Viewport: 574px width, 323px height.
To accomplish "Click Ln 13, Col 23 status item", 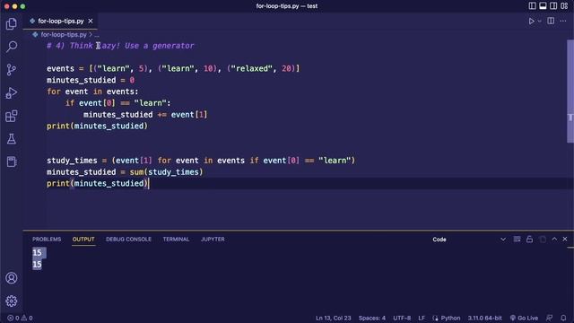I will pos(333,318).
